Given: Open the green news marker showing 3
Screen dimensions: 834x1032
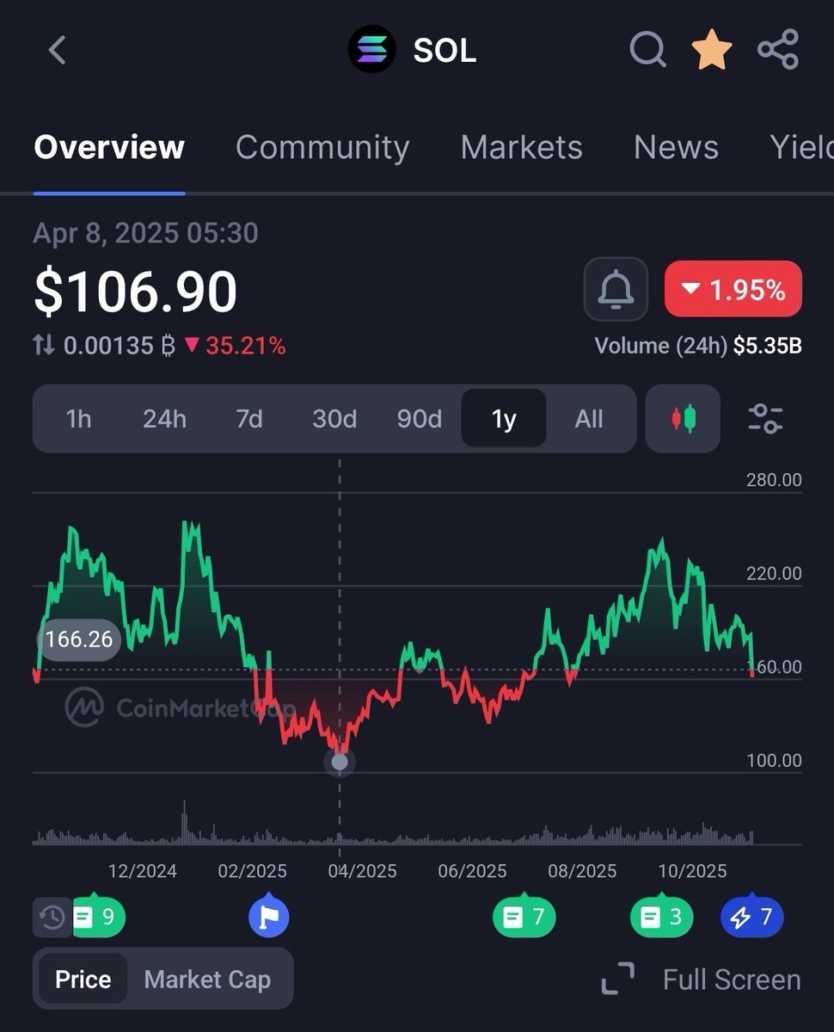Looking at the screenshot, I should click(x=661, y=917).
